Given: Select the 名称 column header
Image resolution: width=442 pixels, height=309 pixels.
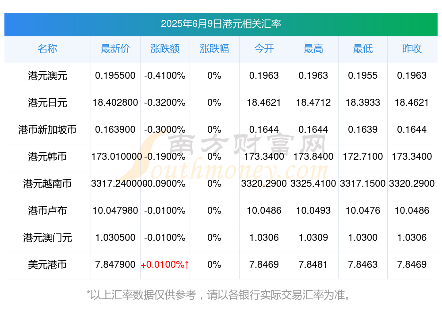Looking at the screenshot, I should pyautogui.click(x=47, y=49).
